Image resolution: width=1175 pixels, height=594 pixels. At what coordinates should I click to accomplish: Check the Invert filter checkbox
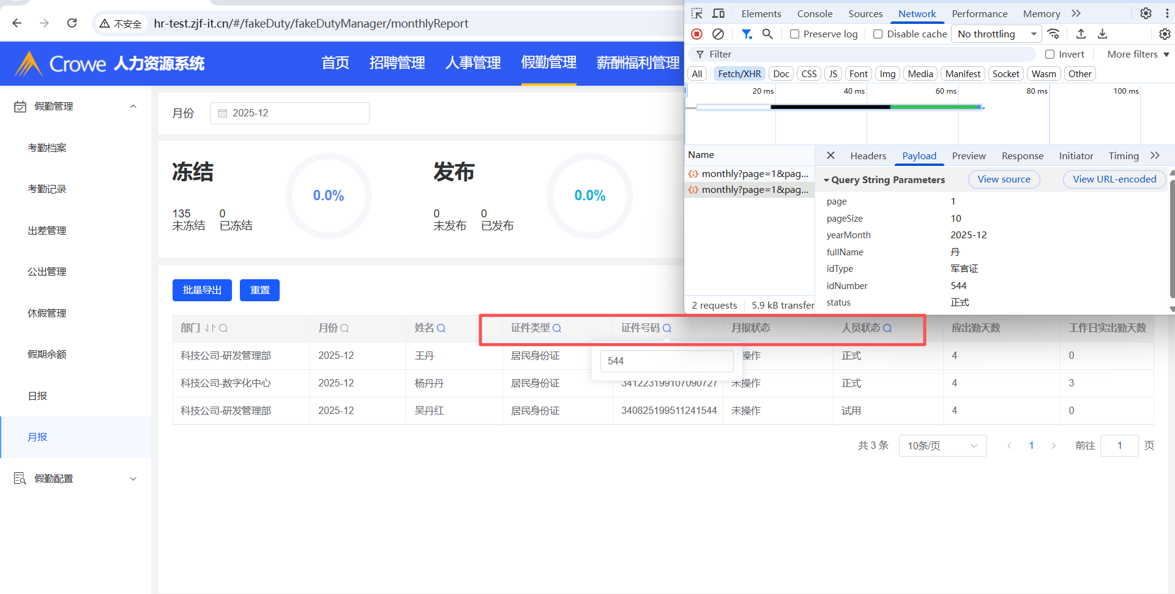[1050, 55]
